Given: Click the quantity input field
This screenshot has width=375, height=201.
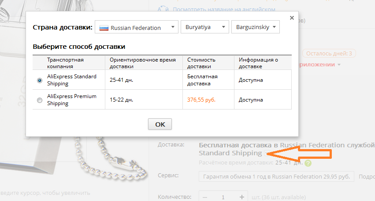Looking at the screenshot, I should pyautogui.click(x=223, y=197).
